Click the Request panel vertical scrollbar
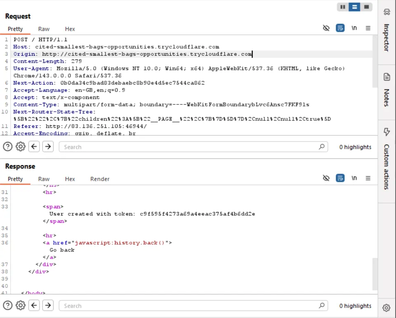 coord(375,62)
